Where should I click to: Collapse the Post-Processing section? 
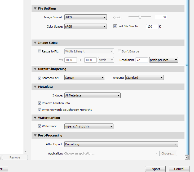(35, 135)
